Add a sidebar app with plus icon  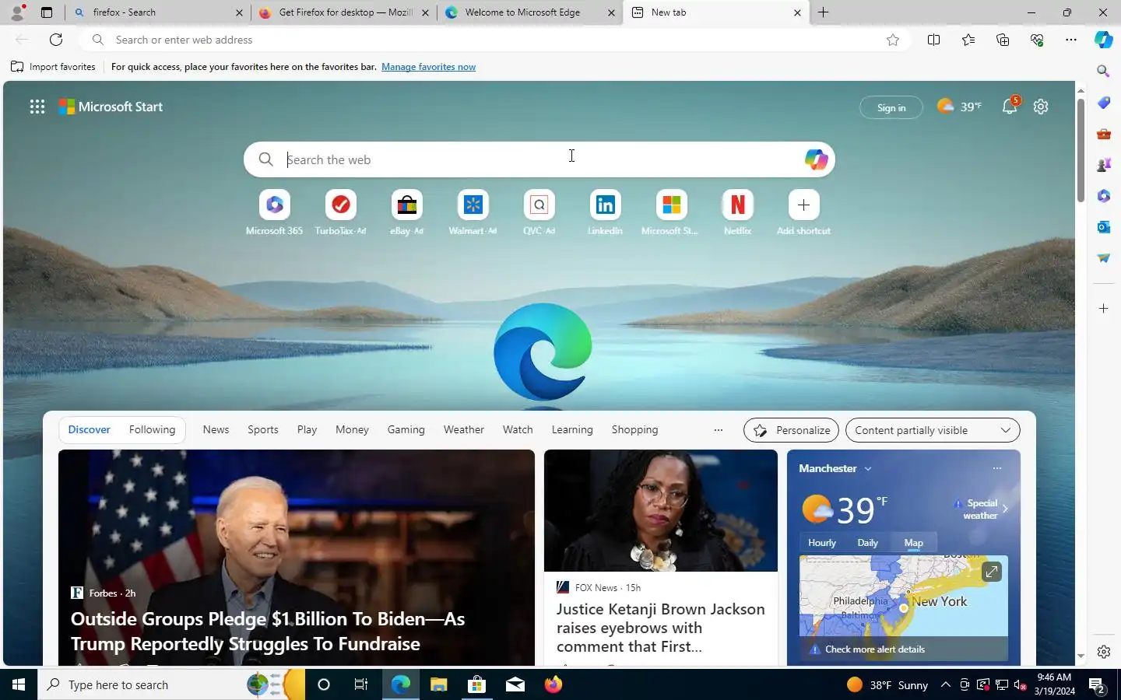1103,309
